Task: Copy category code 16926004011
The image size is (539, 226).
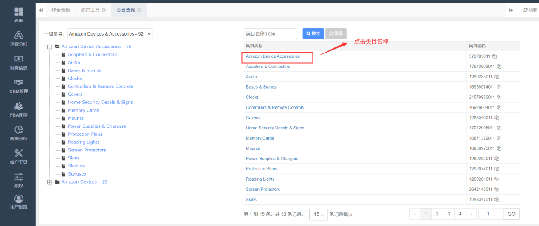Action: [x=499, y=107]
